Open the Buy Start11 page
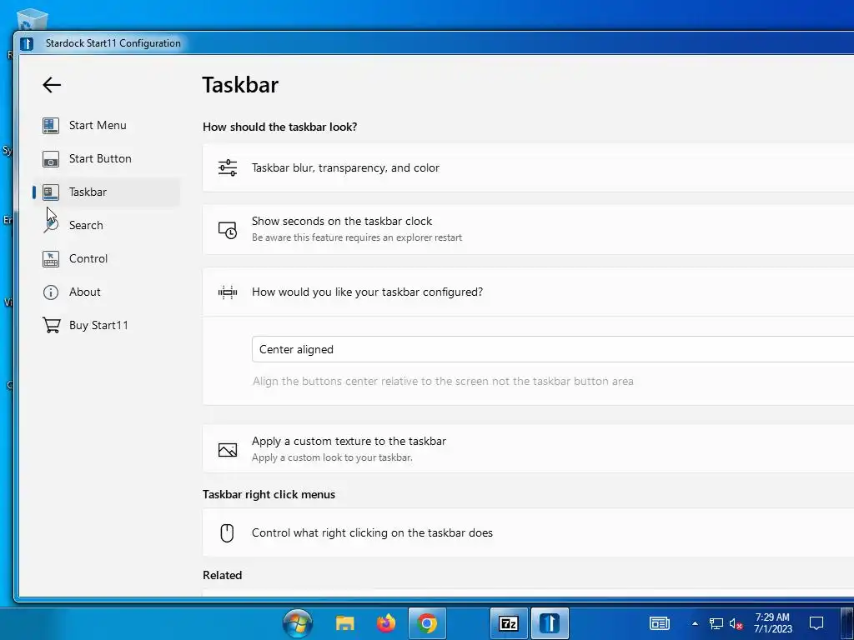The image size is (854, 640). click(x=106, y=326)
